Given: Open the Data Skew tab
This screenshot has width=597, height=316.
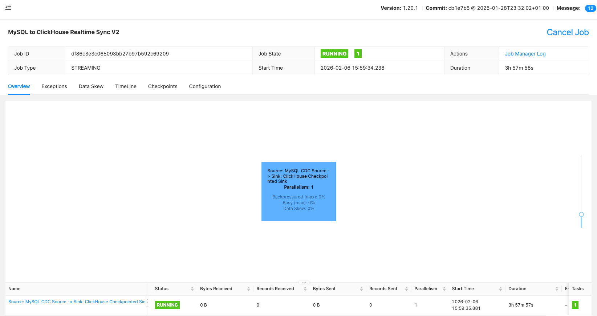Looking at the screenshot, I should point(91,86).
